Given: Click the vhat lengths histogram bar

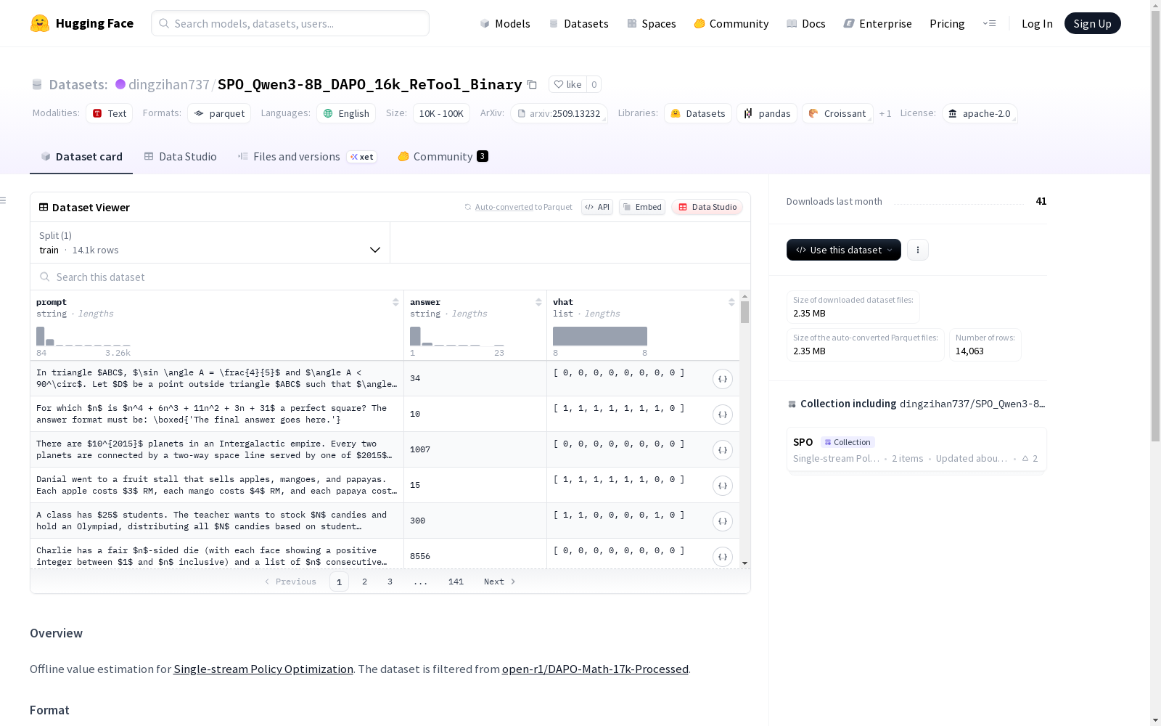Looking at the screenshot, I should click(x=600, y=336).
